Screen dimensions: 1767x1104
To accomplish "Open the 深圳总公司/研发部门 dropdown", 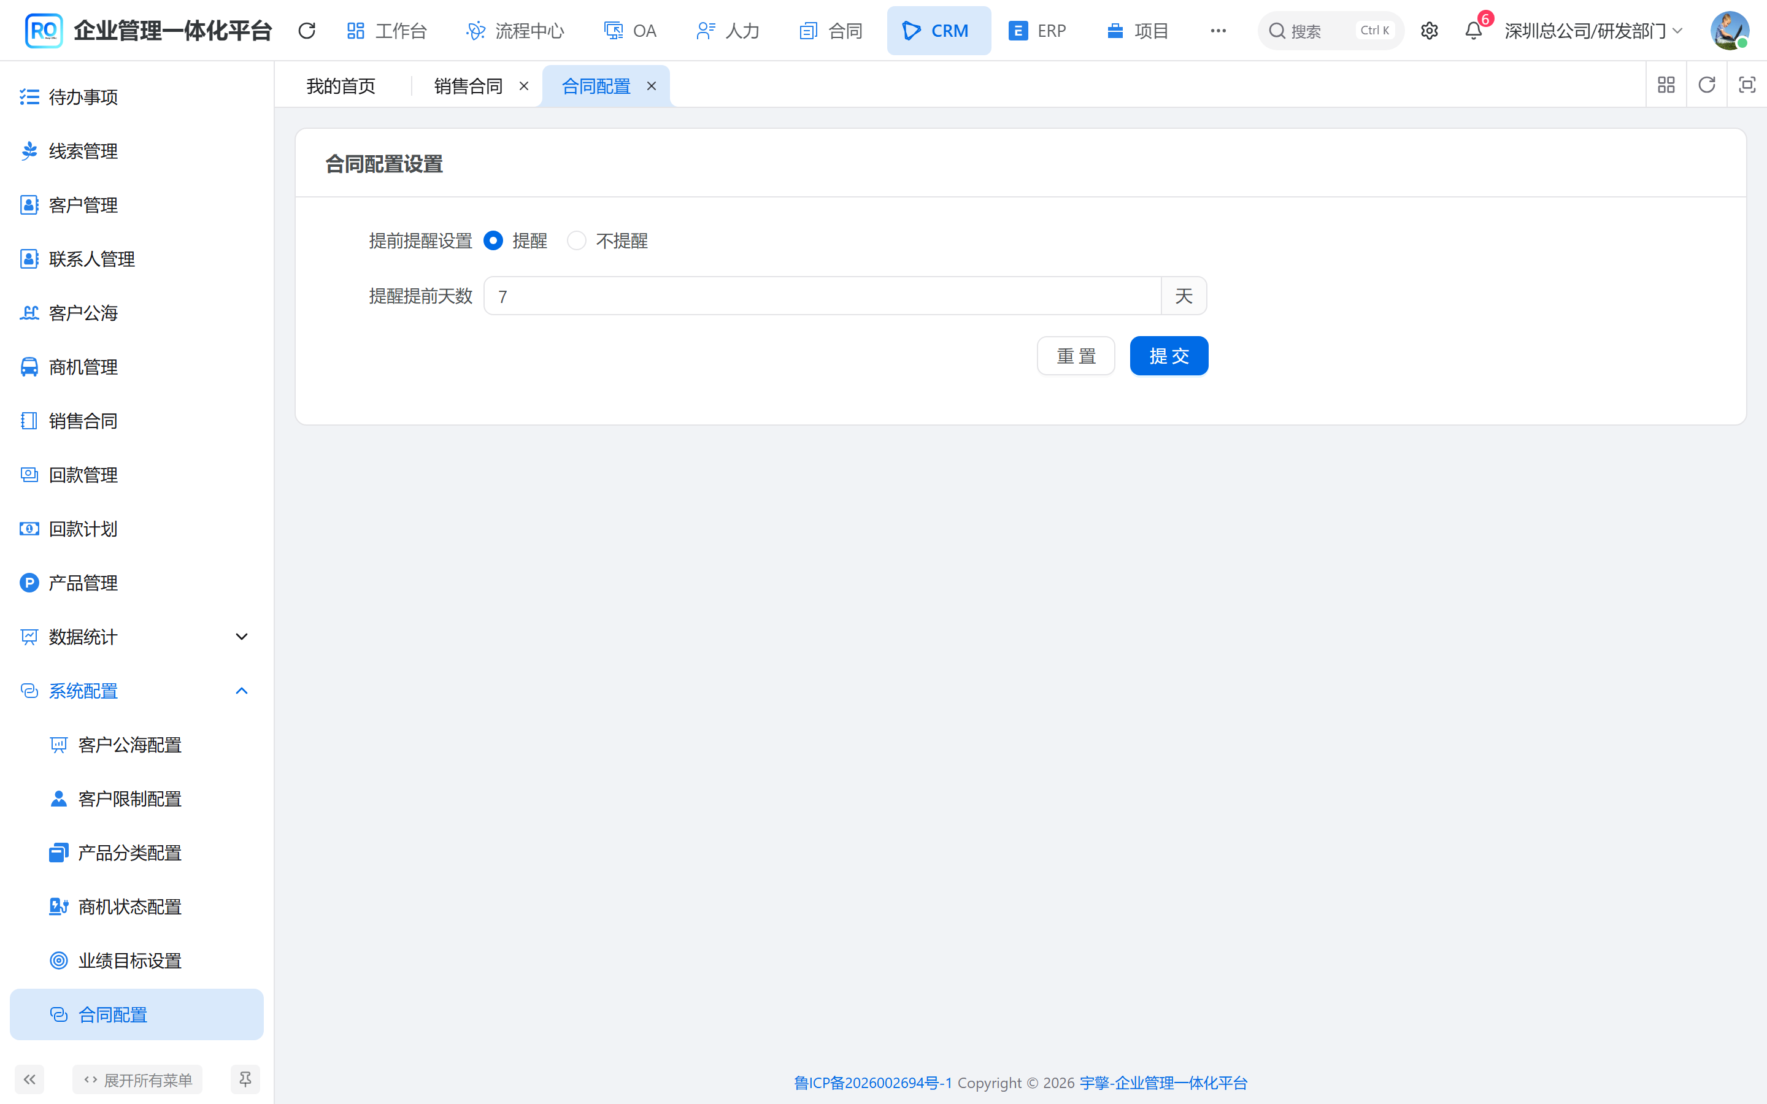I will click(1593, 31).
